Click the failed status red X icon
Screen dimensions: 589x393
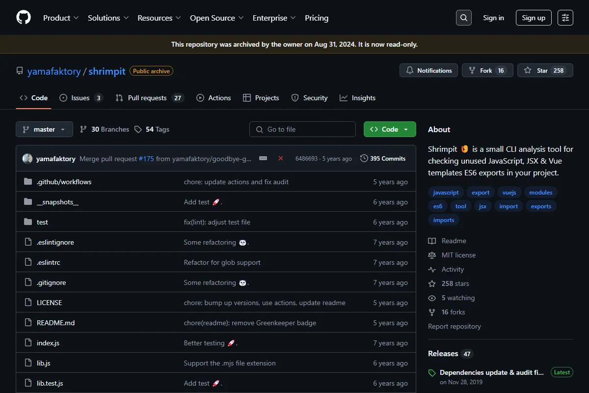pyautogui.click(x=281, y=158)
